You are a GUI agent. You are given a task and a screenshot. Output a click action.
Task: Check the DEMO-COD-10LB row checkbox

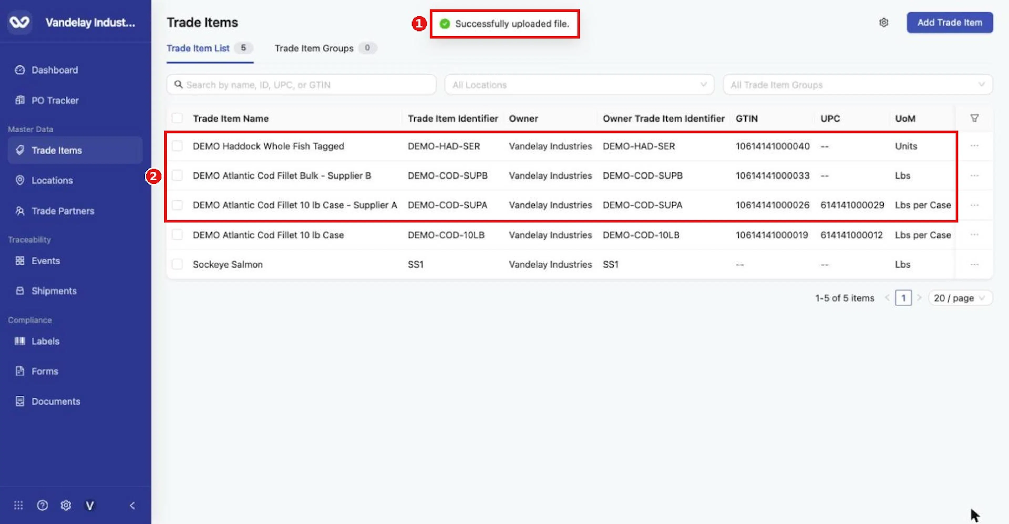pos(177,235)
